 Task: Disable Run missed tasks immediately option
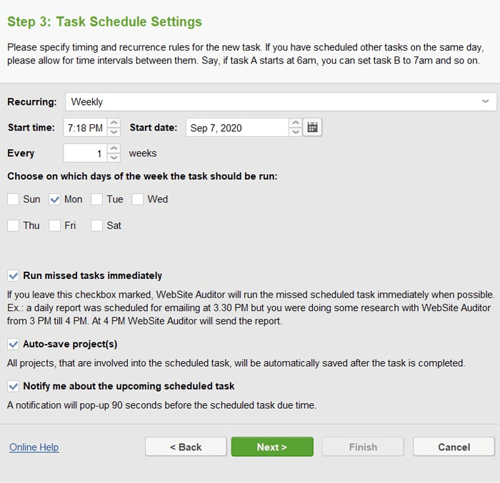(13, 275)
